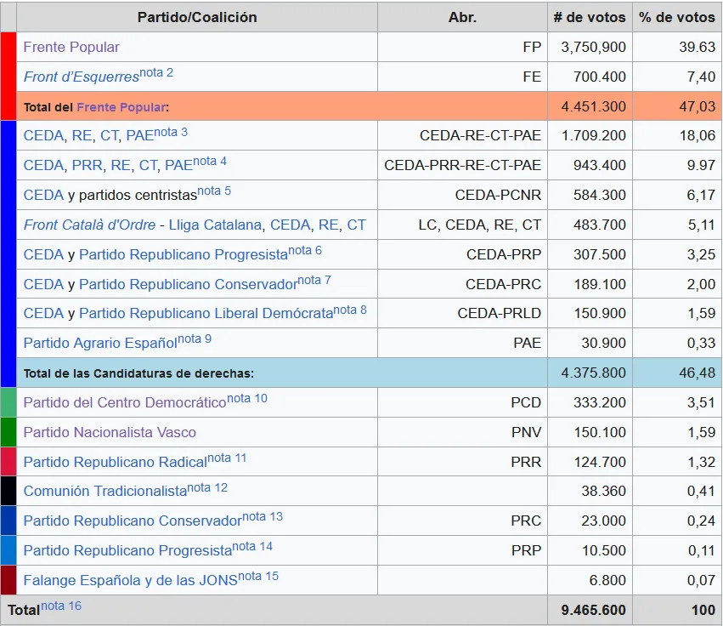Follow the nota 2 reference
The width and height of the screenshot is (723, 626).
(x=156, y=73)
